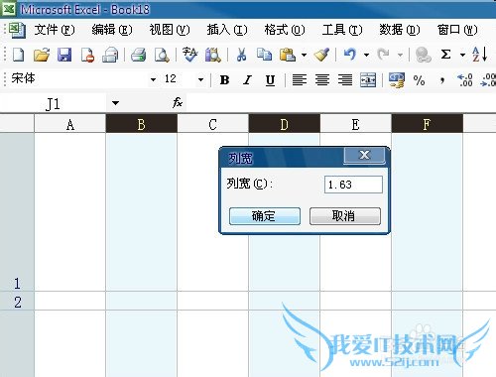Click the 列宽 value field showing 1.63
This screenshot has height=377, width=496.
point(353,185)
